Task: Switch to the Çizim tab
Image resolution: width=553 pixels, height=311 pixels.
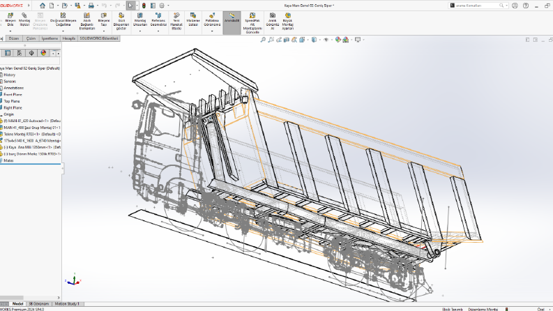Action: click(x=31, y=38)
